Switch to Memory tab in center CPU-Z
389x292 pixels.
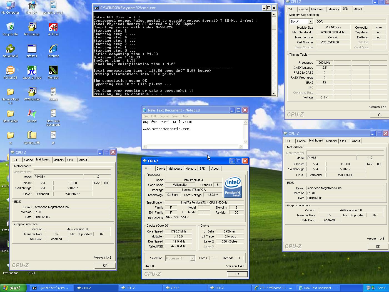click(191, 169)
